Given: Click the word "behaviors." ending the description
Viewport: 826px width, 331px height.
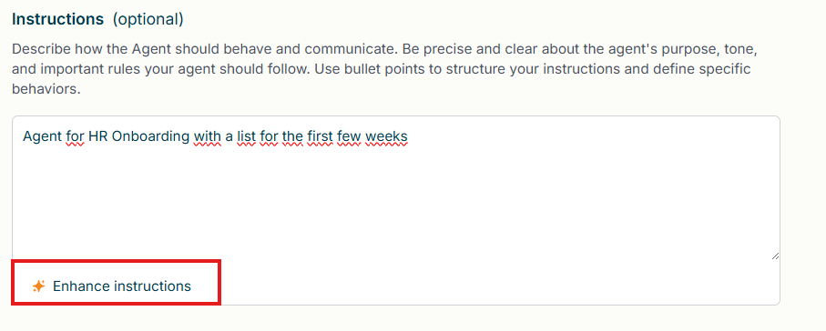Looking at the screenshot, I should 46,88.
